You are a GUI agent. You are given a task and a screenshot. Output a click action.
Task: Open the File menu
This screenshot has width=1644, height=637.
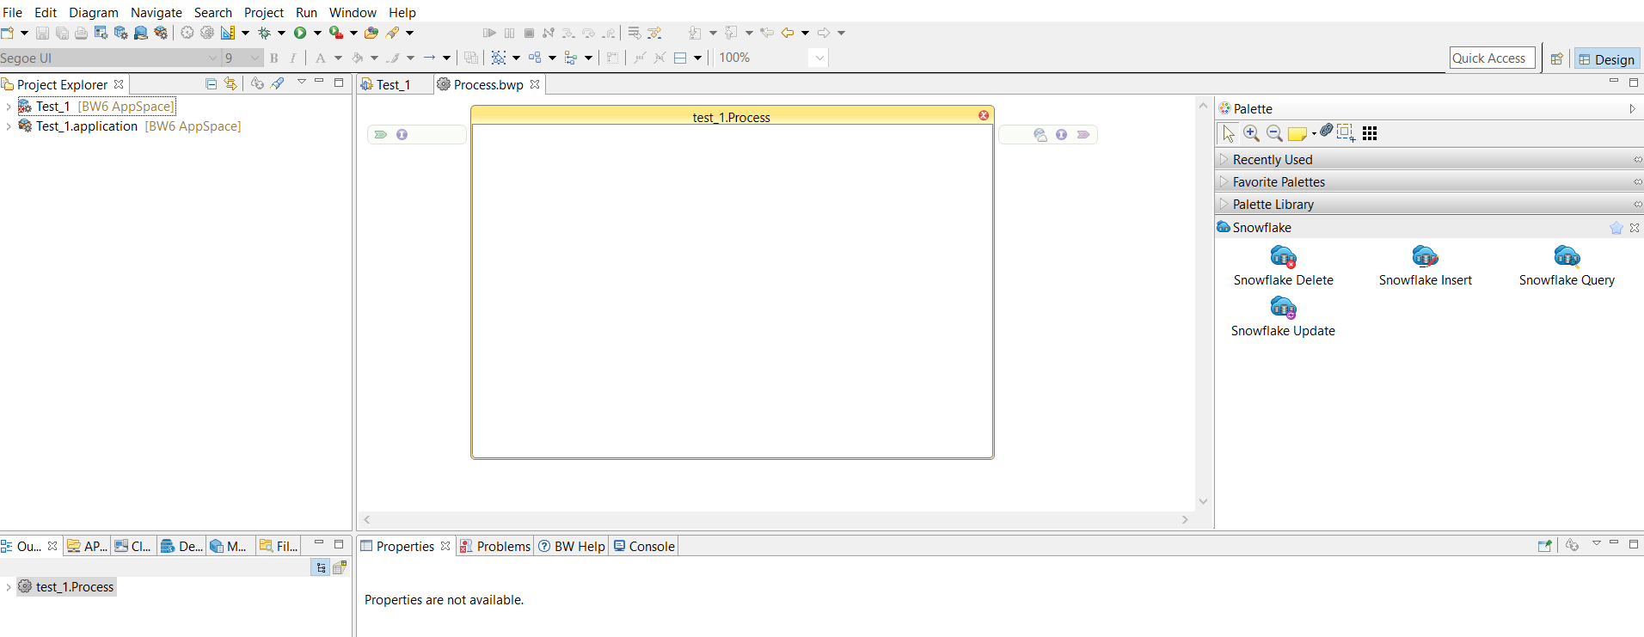tap(13, 12)
